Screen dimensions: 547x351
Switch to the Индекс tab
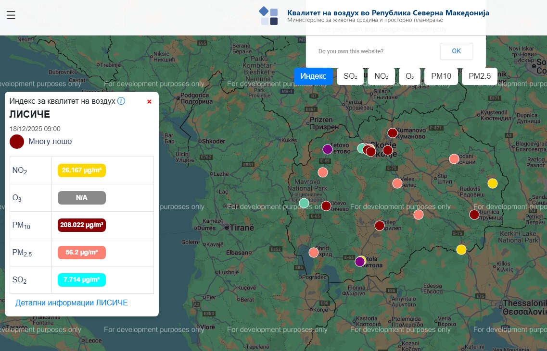click(x=313, y=76)
